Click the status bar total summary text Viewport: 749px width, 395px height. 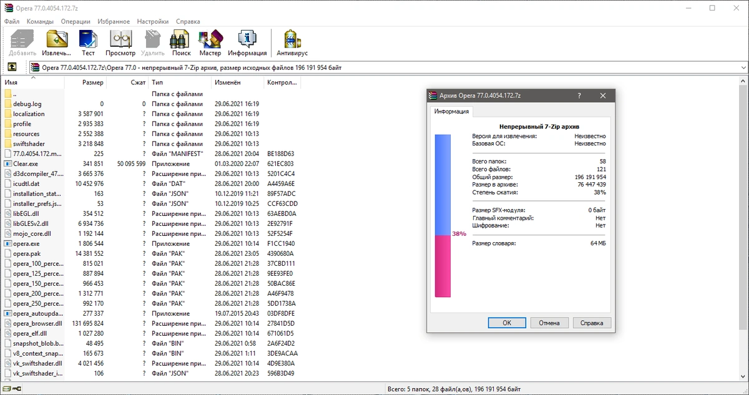453,389
